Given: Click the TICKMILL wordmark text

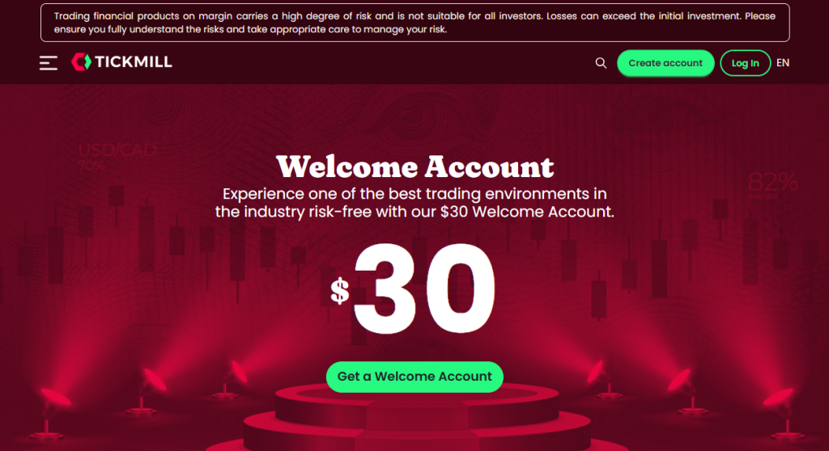Looking at the screenshot, I should point(134,61).
